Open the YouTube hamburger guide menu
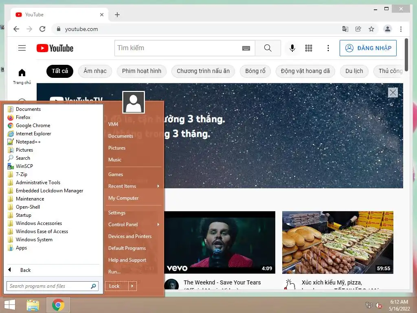This screenshot has width=417, height=313. coord(22,48)
